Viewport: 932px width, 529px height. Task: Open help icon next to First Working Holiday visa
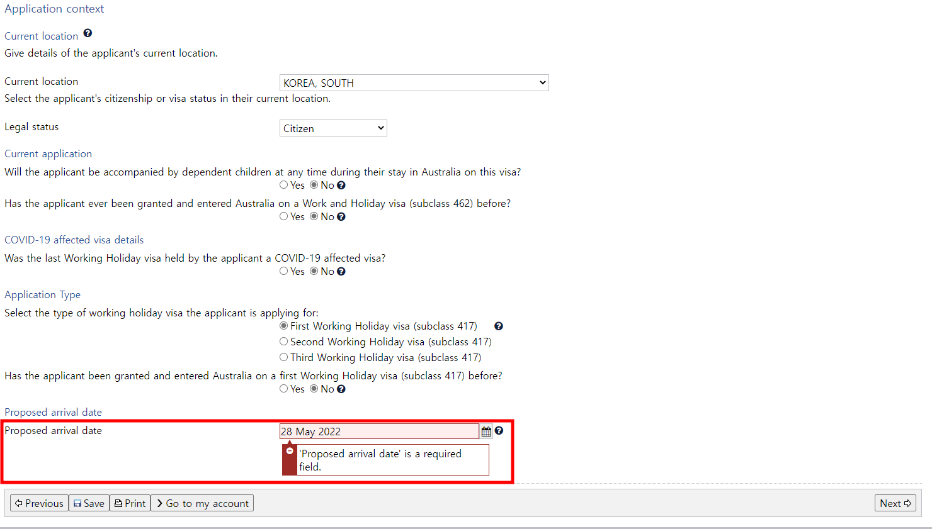click(x=499, y=326)
